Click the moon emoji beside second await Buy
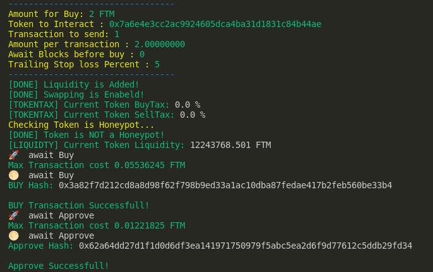Image resolution: width=433 pixels, height=272 pixels. pyautogui.click(x=13, y=175)
